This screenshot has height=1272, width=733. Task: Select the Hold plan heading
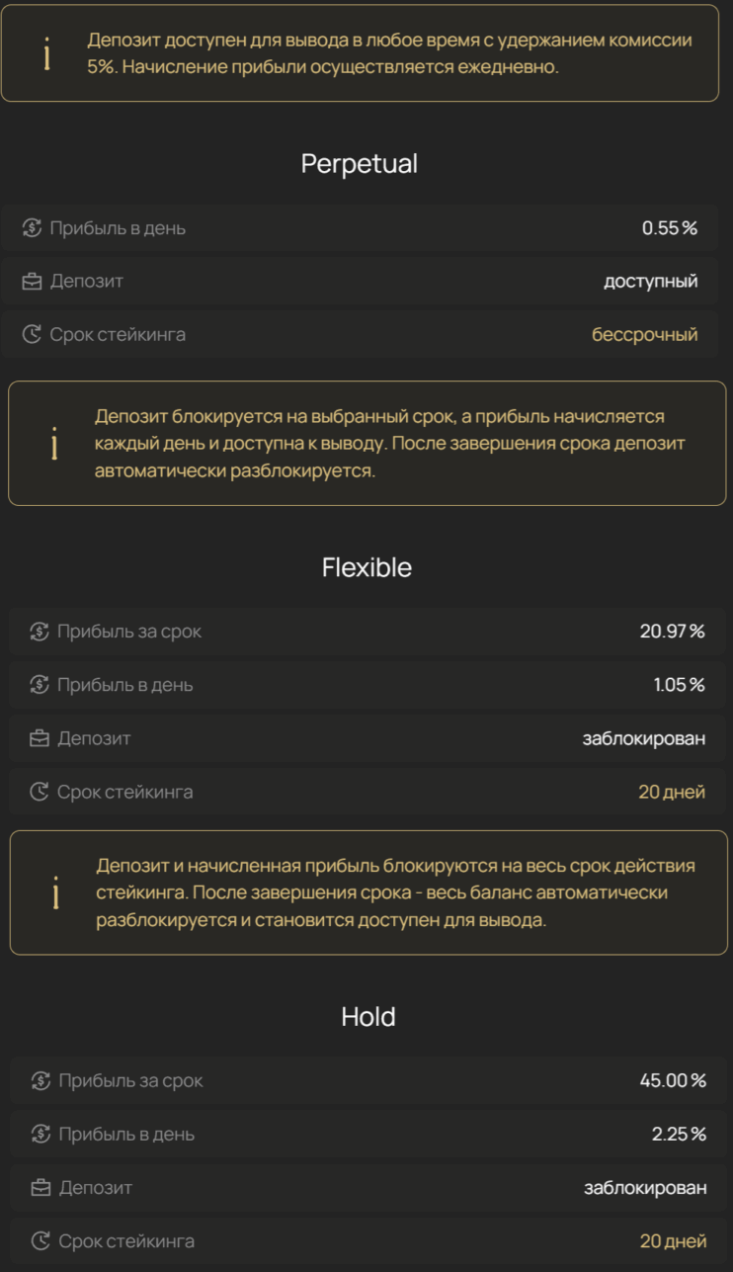pos(368,1017)
